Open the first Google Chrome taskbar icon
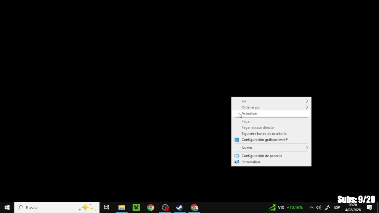This screenshot has width=379, height=213. [151, 207]
